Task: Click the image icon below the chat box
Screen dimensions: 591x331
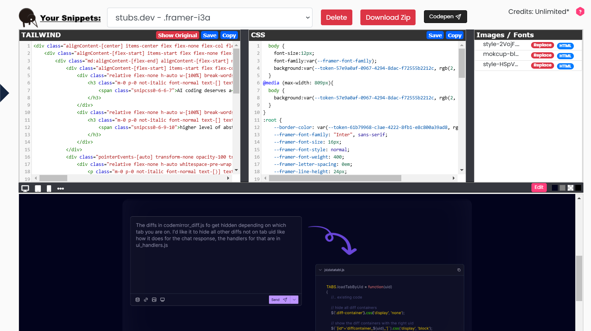Action: 154,300
